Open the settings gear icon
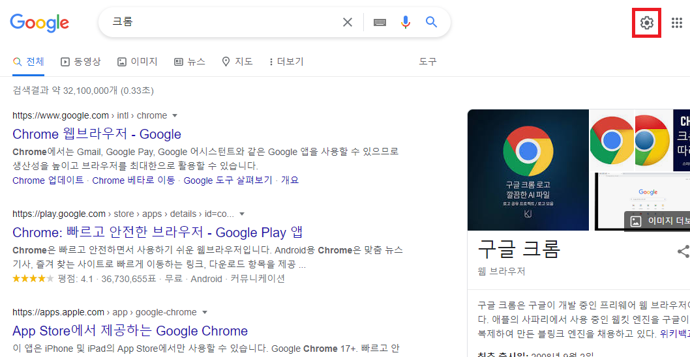Image resolution: width=690 pixels, height=357 pixels. [646, 22]
